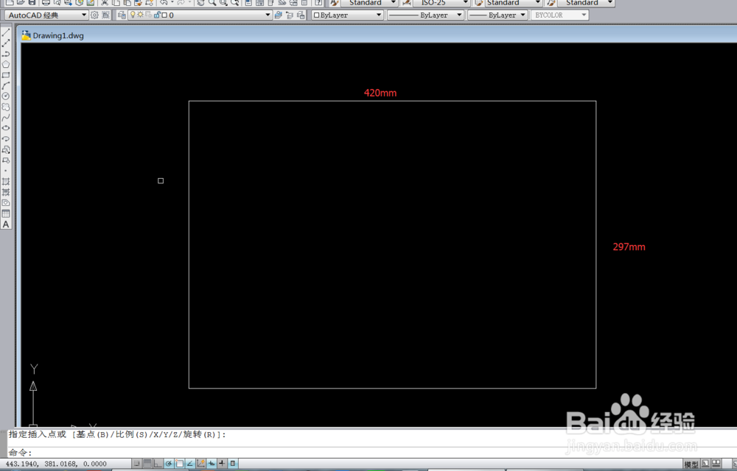Toggle layer 0 lightbulb on/off
The image size is (737, 471).
click(x=133, y=15)
